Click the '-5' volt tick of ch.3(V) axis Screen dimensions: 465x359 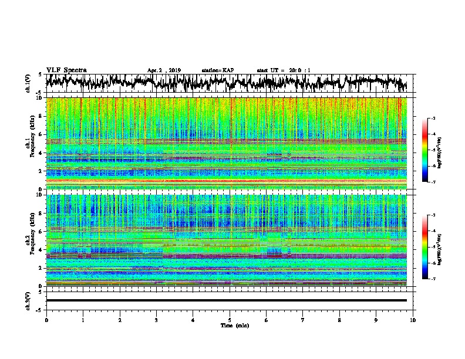tap(39, 310)
